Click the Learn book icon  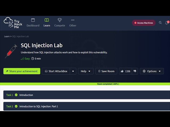[x=47, y=20]
